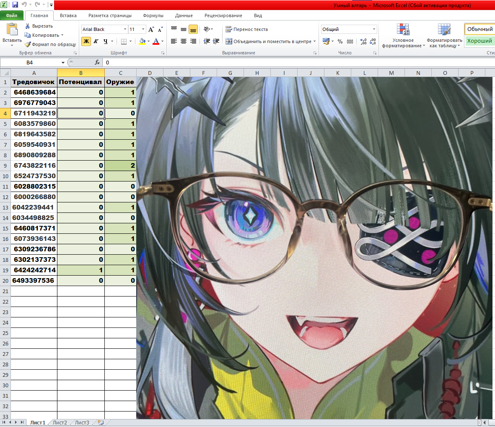The height and width of the screenshot is (427, 495).
Task: Increase decimal places
Action: tap(363, 41)
